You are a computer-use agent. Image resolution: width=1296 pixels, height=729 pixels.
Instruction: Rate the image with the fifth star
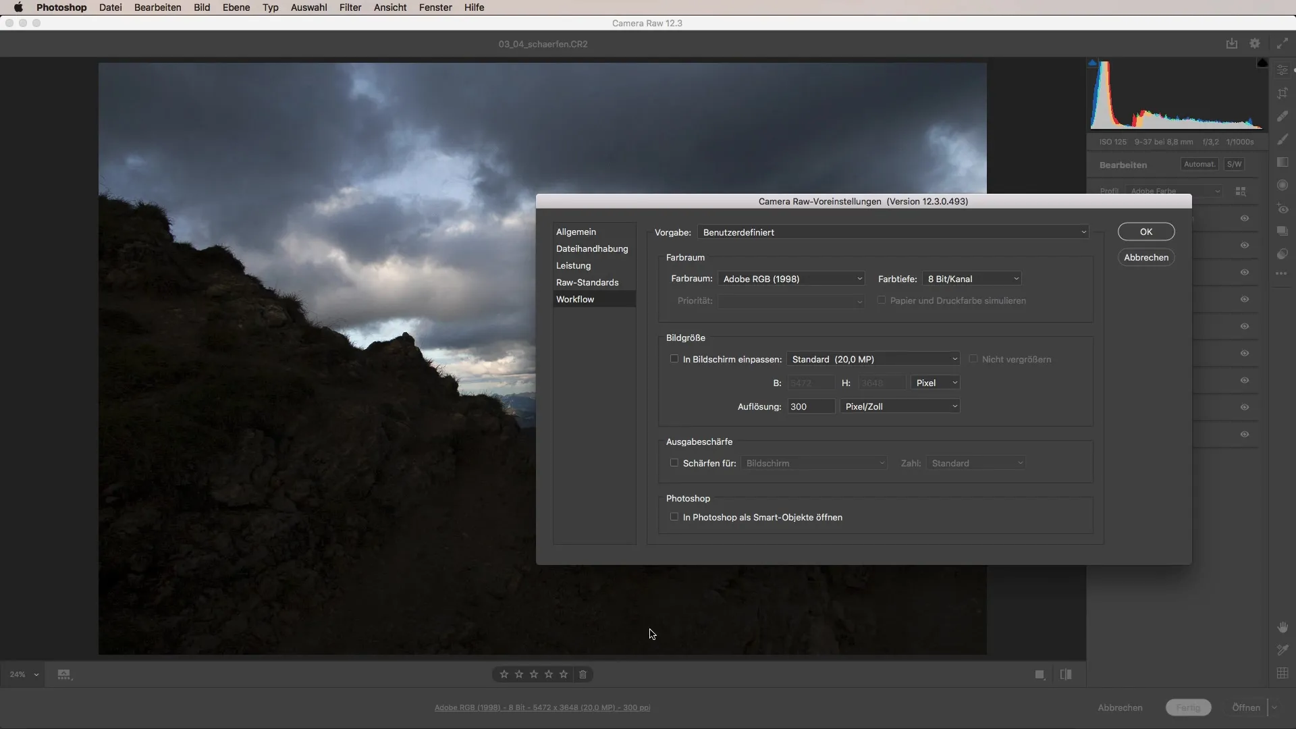[x=564, y=674]
